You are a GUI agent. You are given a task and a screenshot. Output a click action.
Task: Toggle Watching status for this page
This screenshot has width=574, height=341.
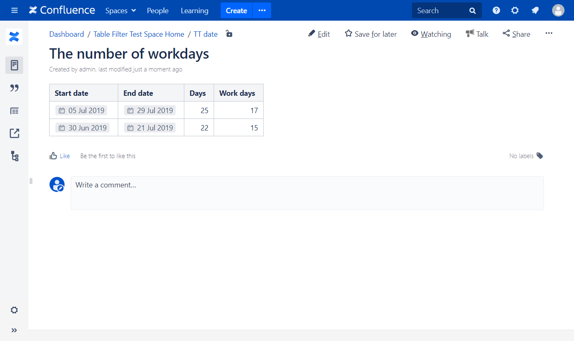pyautogui.click(x=431, y=34)
